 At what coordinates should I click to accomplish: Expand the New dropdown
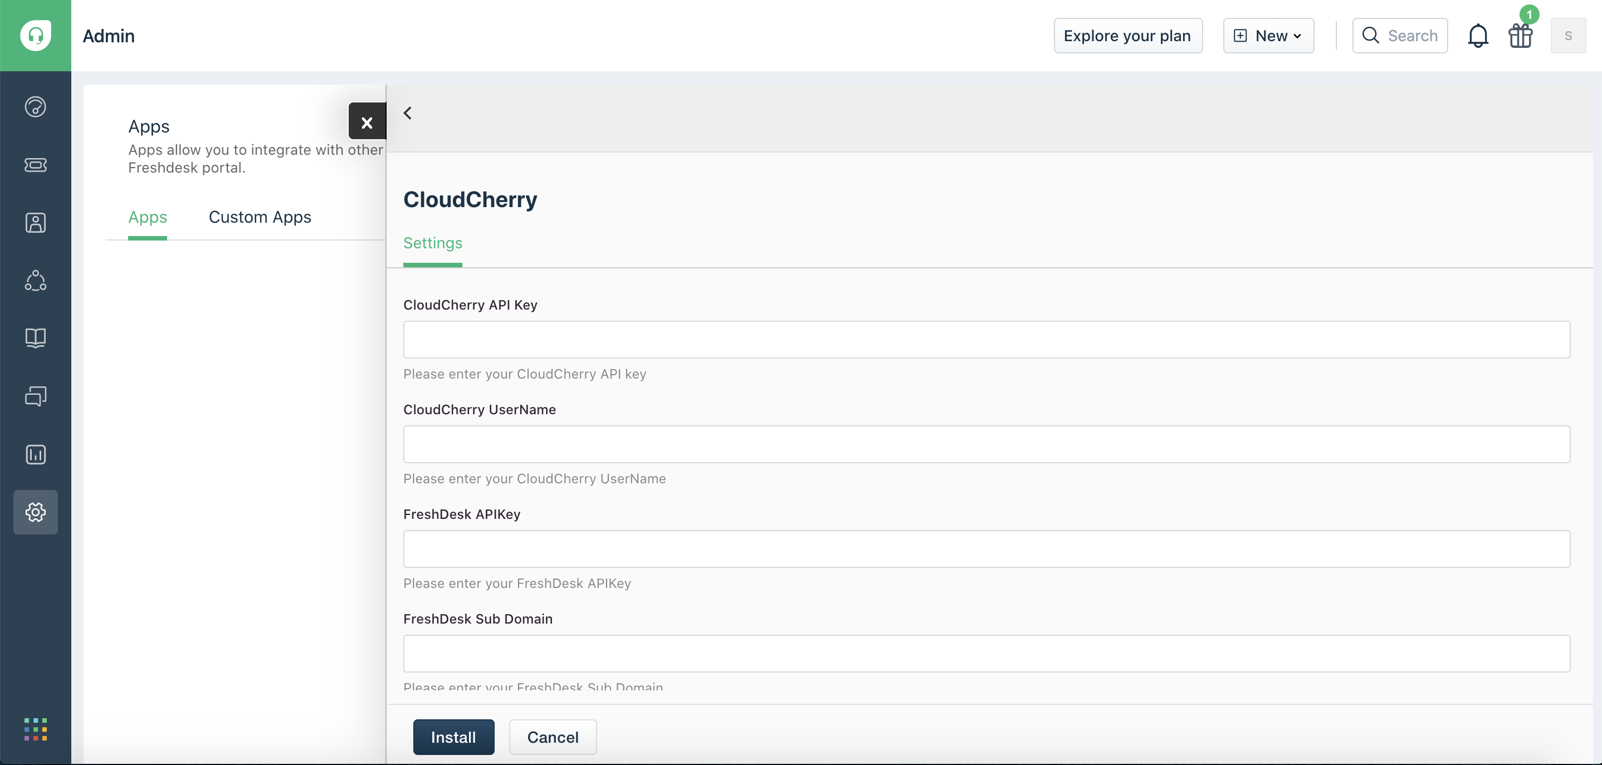(1268, 36)
